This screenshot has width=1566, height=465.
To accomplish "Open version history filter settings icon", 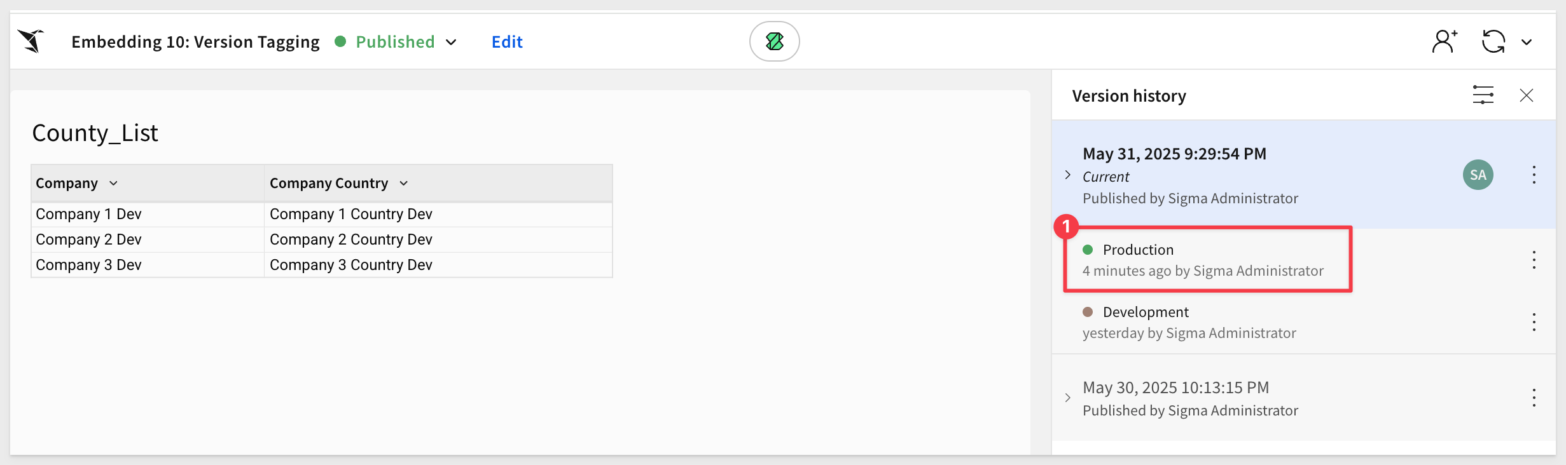I will (x=1483, y=95).
